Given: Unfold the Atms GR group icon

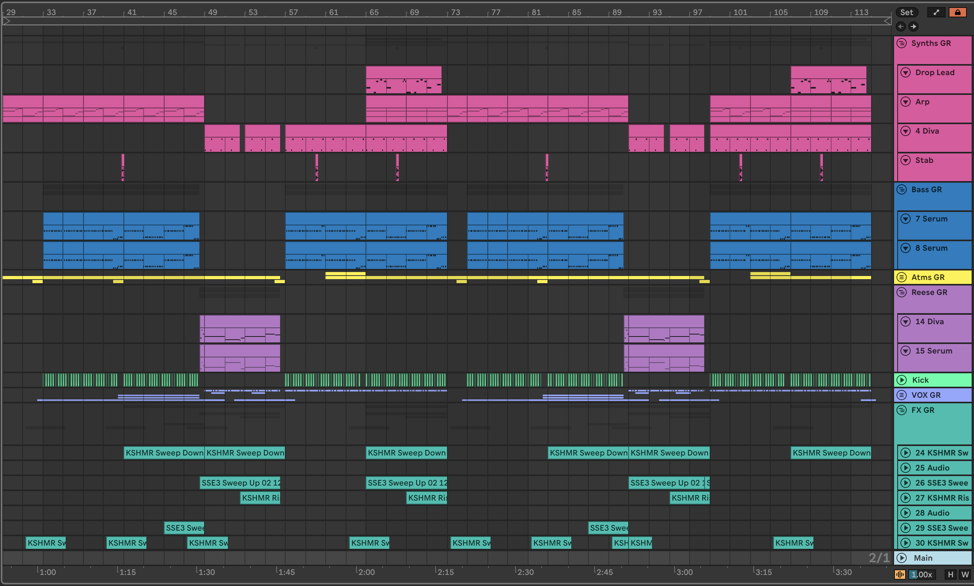Looking at the screenshot, I should (x=902, y=277).
